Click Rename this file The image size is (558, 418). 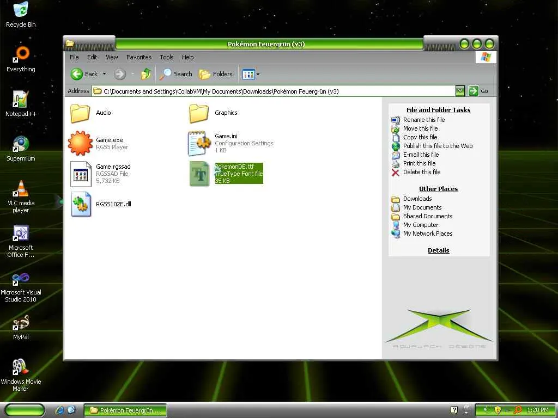pos(424,120)
